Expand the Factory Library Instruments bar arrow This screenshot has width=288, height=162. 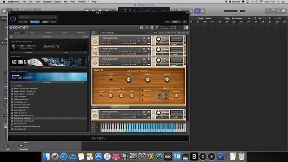click(86, 82)
